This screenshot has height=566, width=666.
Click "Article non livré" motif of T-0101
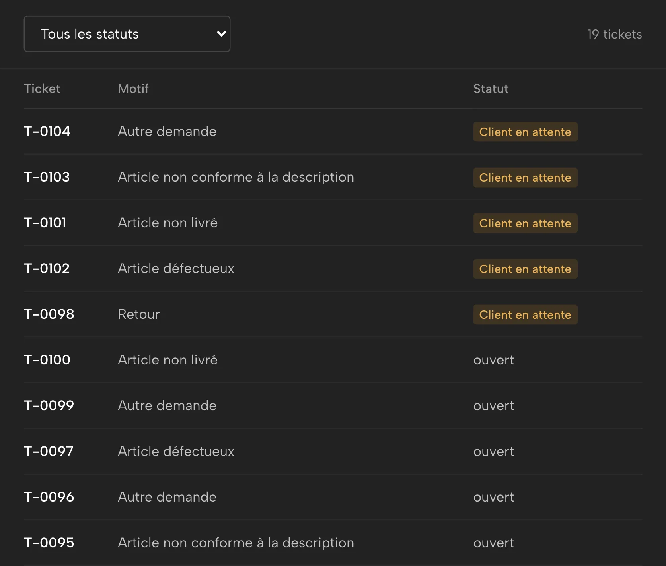[168, 223]
